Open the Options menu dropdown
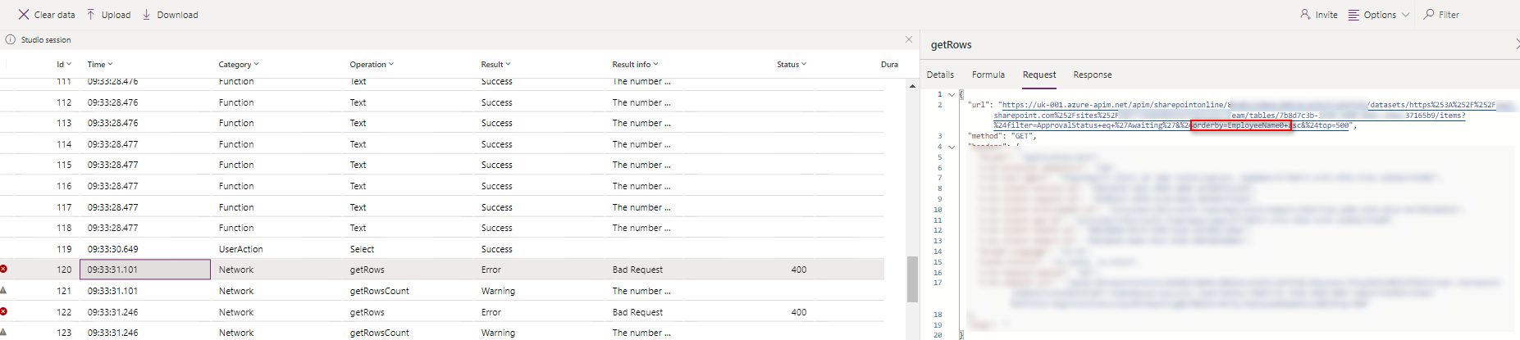Screen dimensions: 1520x340 click(x=1378, y=15)
